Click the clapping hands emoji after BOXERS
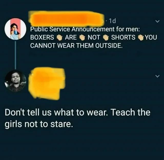 click(x=59, y=37)
